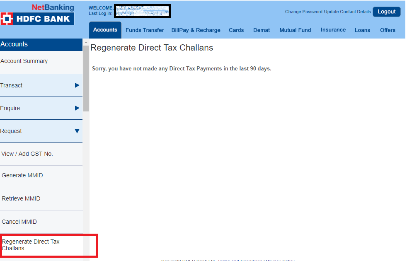This screenshot has height=261, width=407.
Task: Click the Change Password link
Action: (x=303, y=12)
